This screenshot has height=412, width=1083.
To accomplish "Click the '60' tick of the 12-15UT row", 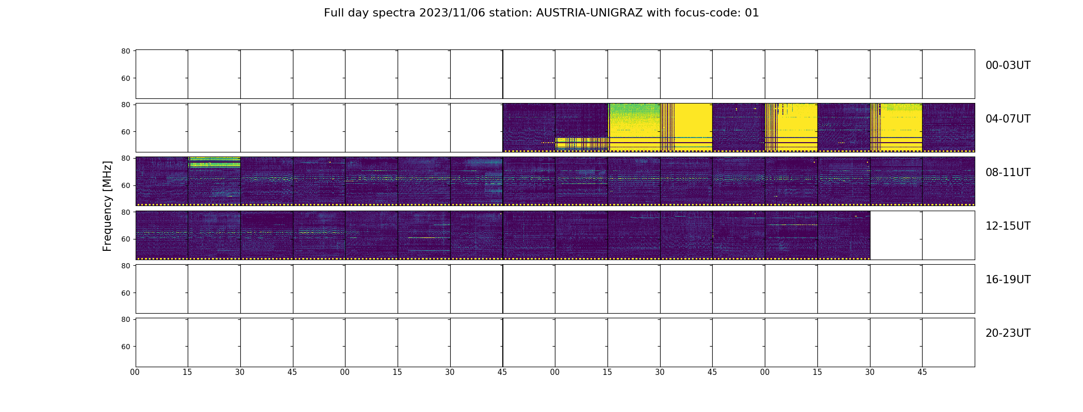I will click(x=125, y=239).
